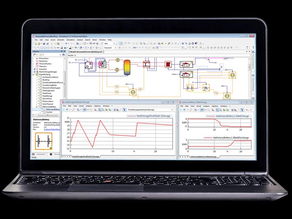Click the binoculars icon in the Libraries panel
The height and width of the screenshot is (219, 292).
click(x=64, y=55)
